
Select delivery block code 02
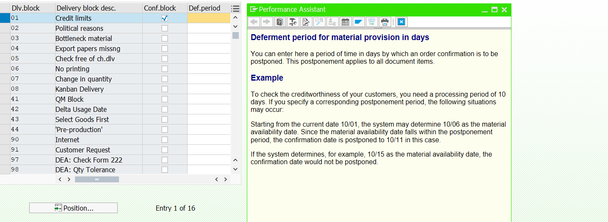tap(33, 28)
